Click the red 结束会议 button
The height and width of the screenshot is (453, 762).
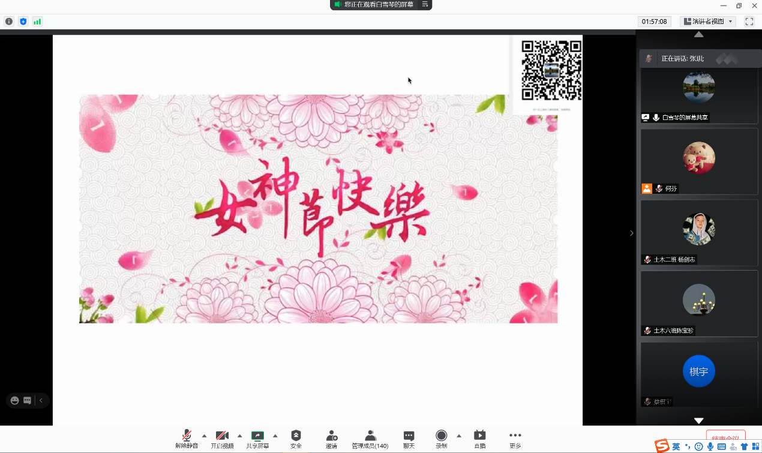coord(725,436)
